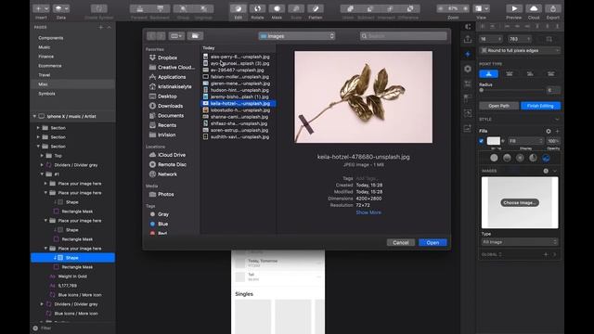The height and width of the screenshot is (334, 594).
Task: Open Dropbox in the Favorites sidebar
Action: click(x=167, y=58)
